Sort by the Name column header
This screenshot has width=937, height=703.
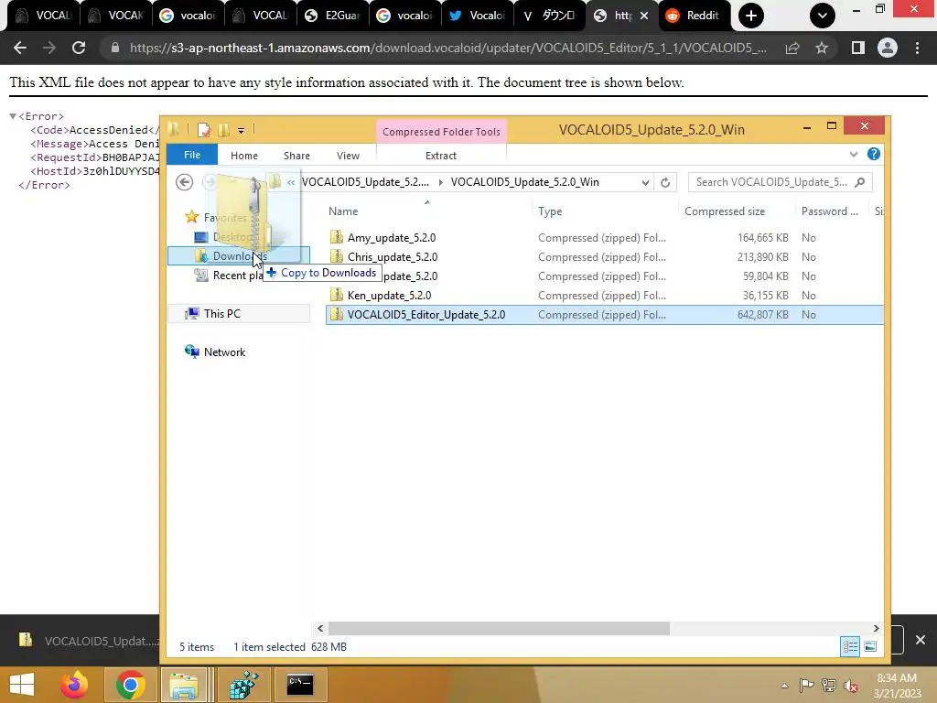[x=343, y=211]
